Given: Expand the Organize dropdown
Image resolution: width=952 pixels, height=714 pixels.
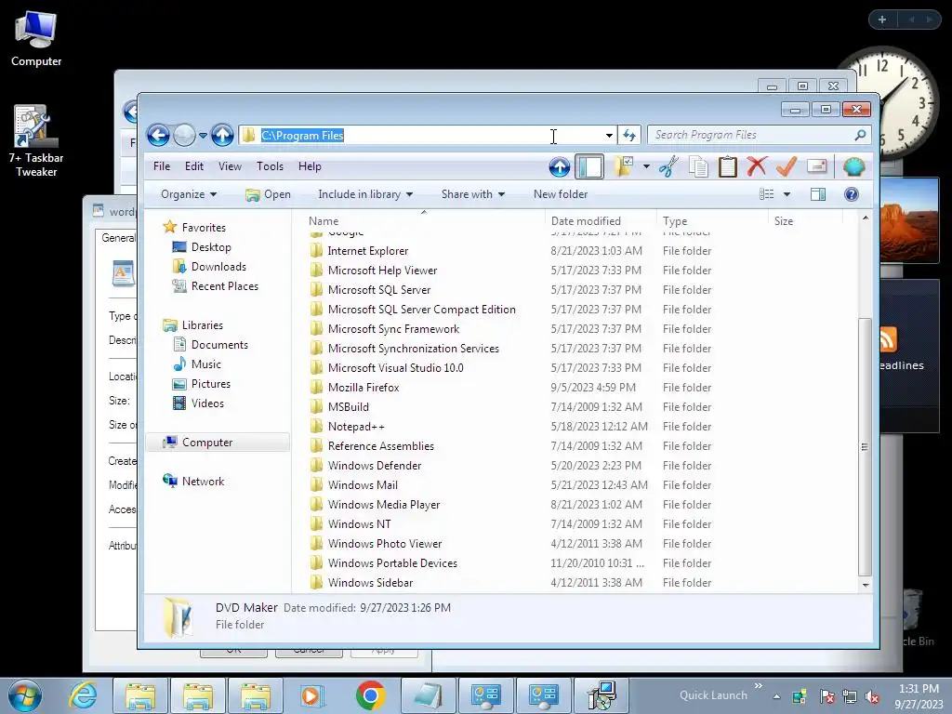Looking at the screenshot, I should 189,194.
